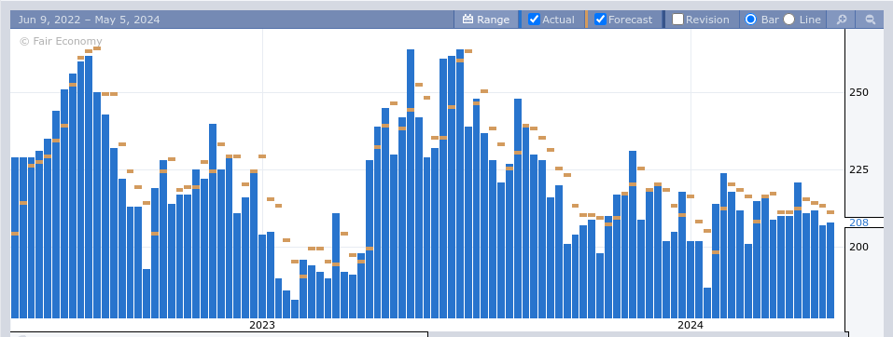Select the Bar chart radio button
893x337 pixels.
pos(750,20)
